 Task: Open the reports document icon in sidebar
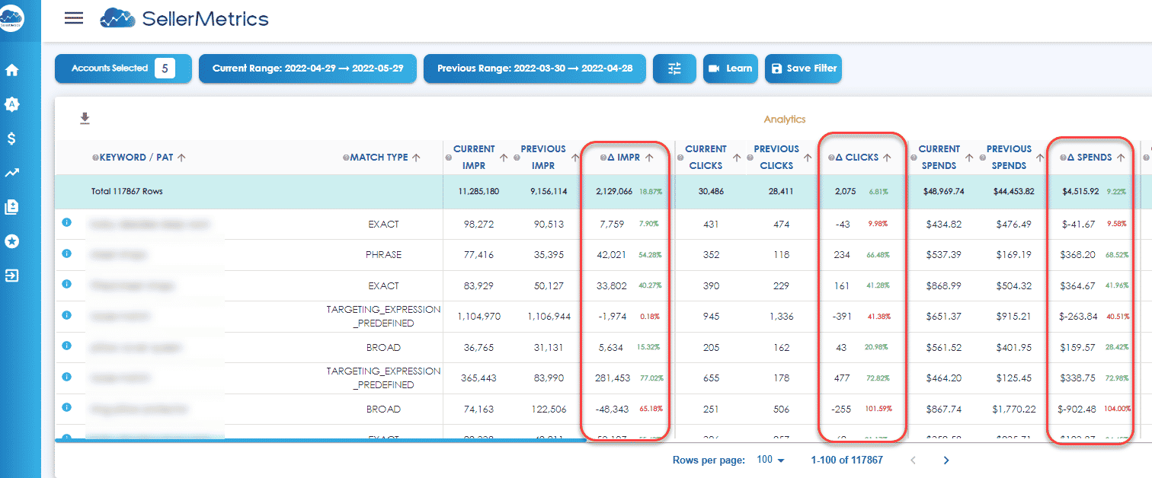tap(11, 206)
